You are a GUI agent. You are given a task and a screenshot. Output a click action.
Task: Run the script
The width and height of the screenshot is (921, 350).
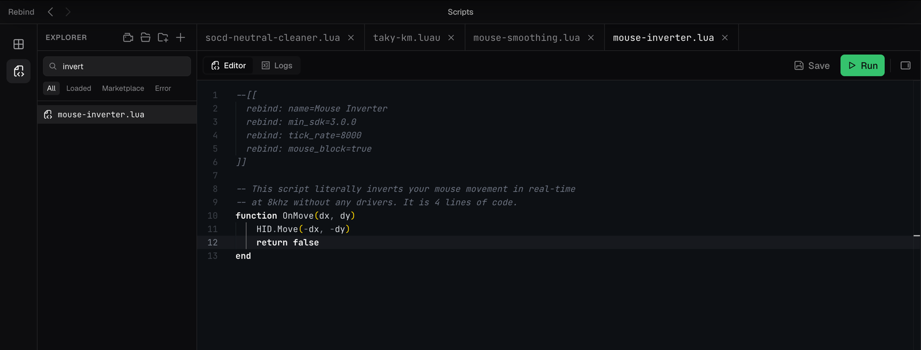pos(862,66)
